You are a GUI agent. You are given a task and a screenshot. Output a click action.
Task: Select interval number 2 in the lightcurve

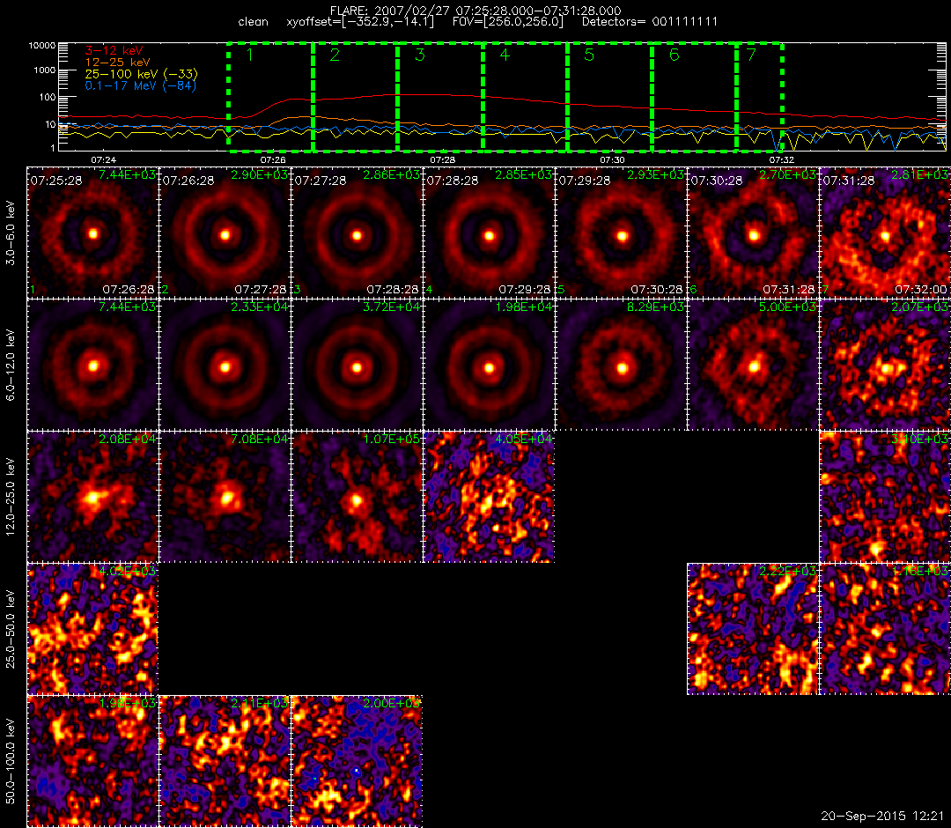335,55
